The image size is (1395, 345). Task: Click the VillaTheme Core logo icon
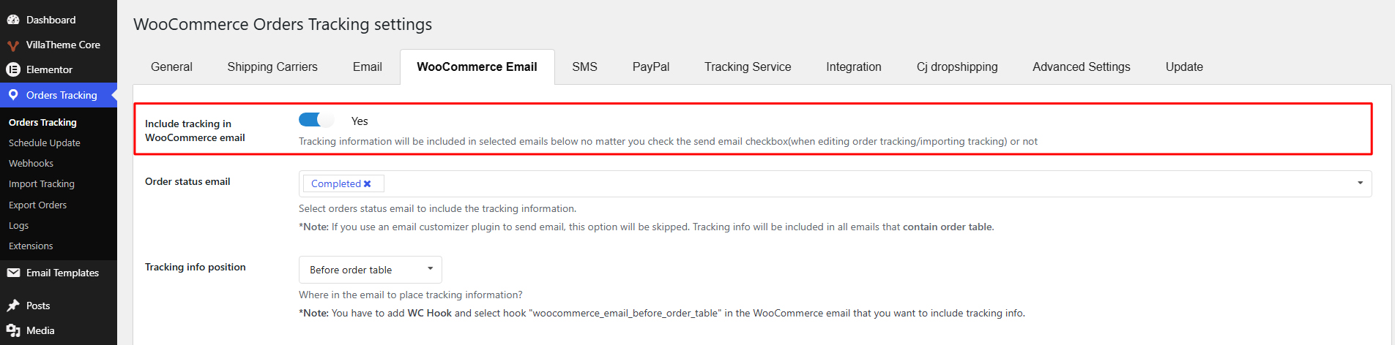click(x=13, y=45)
